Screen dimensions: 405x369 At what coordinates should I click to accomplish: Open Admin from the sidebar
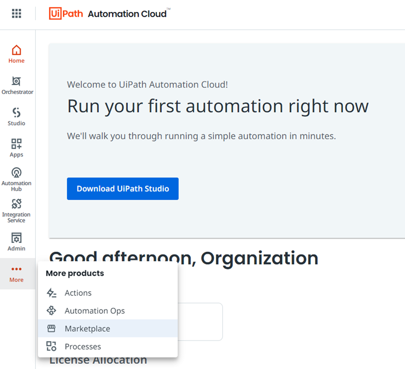tap(17, 242)
